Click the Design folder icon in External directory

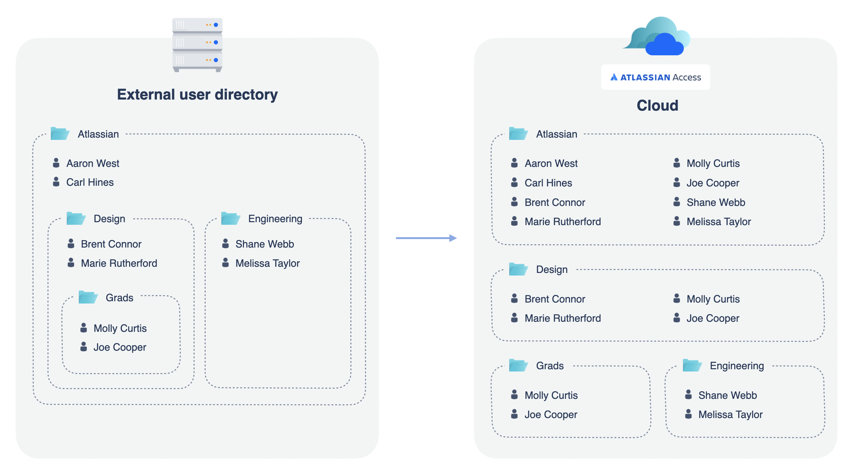(76, 218)
